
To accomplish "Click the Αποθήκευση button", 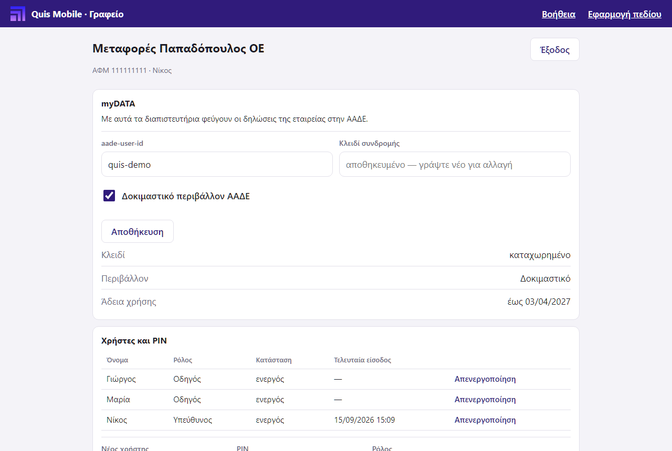I will click(x=138, y=231).
